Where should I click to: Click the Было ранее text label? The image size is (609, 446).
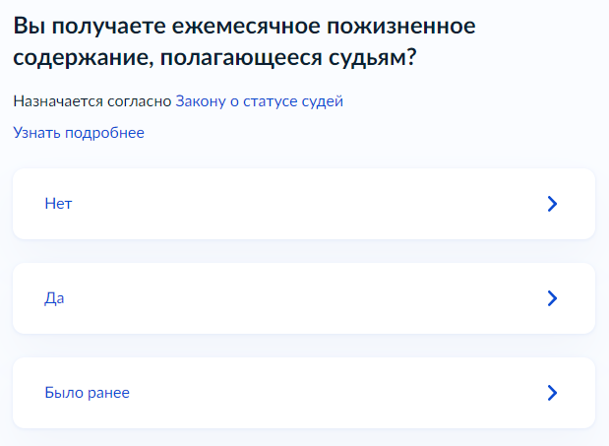pos(87,393)
